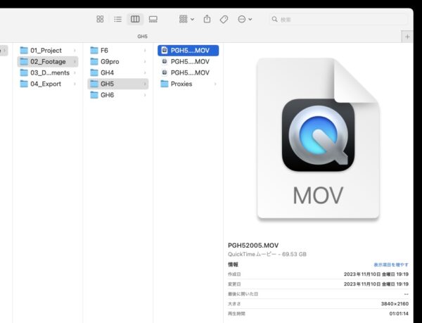
Task: Click the GH6 folder icon
Action: tap(94, 95)
